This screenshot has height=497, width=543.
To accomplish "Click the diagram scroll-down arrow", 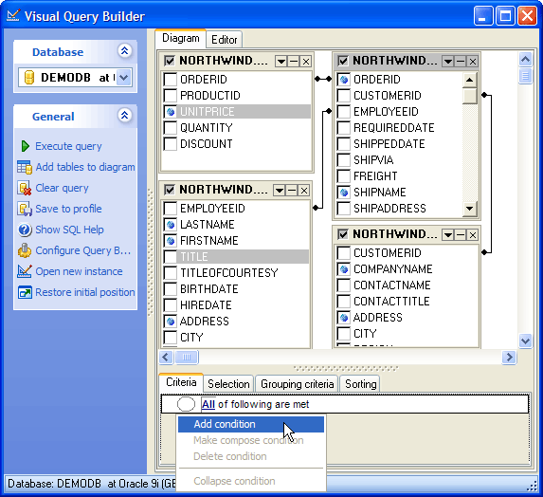I will [x=525, y=341].
